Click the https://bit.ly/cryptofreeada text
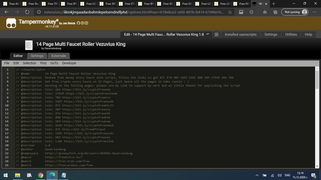The width and height of the screenshot is (321, 180). (x=86, y=89)
